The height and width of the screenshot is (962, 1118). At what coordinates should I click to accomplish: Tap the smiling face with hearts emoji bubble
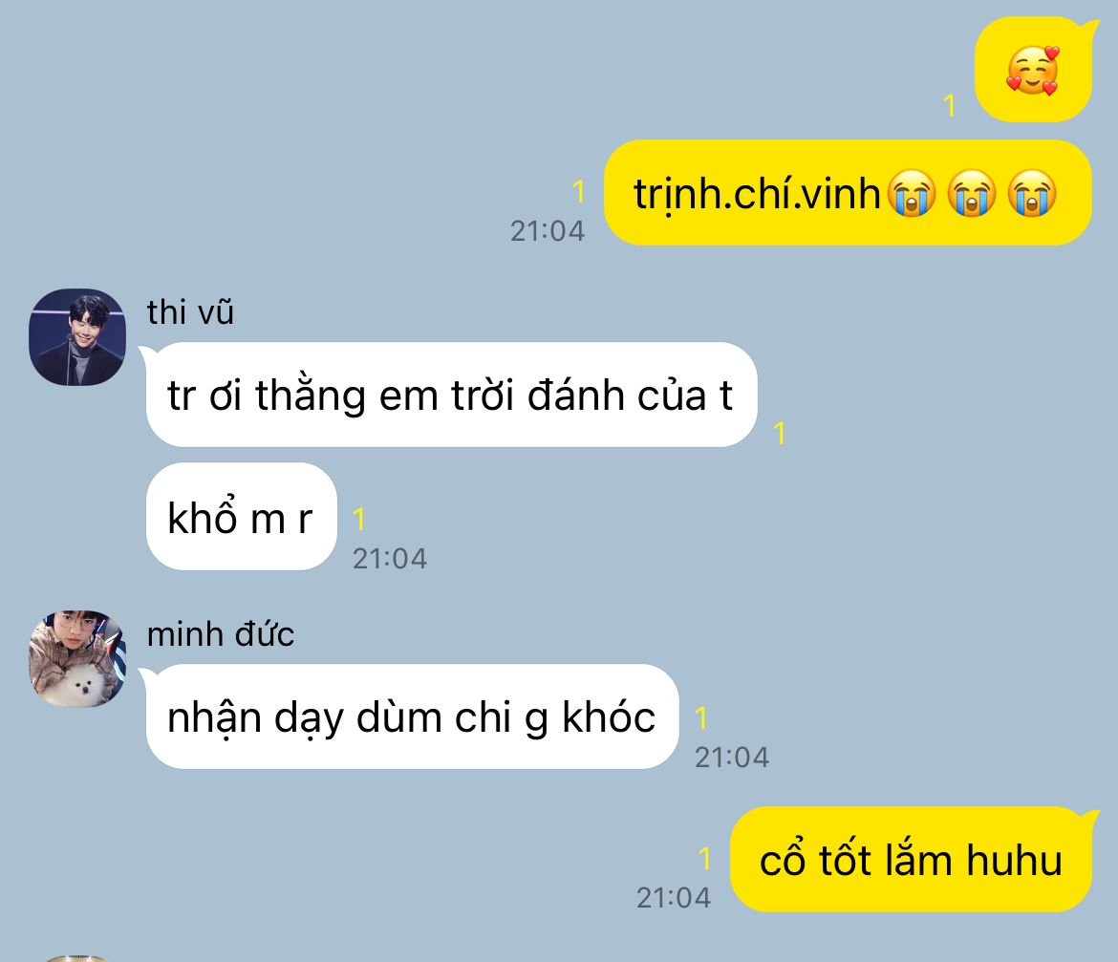click(x=1032, y=70)
